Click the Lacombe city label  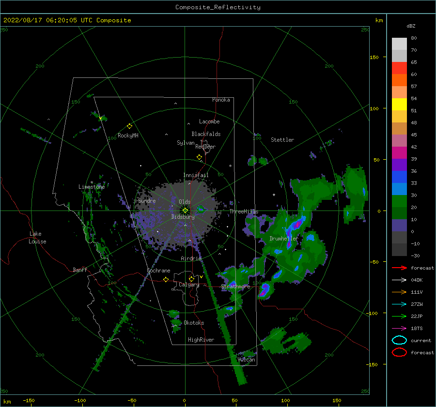(209, 121)
